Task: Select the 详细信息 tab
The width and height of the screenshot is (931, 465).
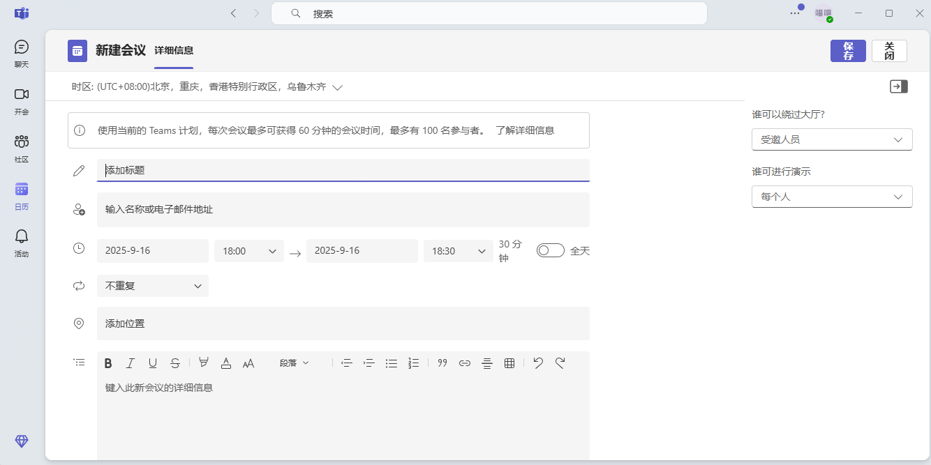Action: tap(173, 51)
